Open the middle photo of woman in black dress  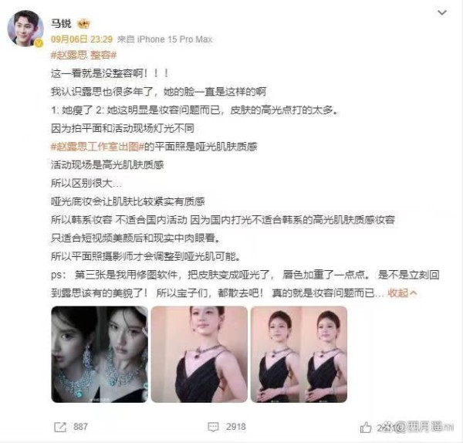pyautogui.click(x=199, y=354)
